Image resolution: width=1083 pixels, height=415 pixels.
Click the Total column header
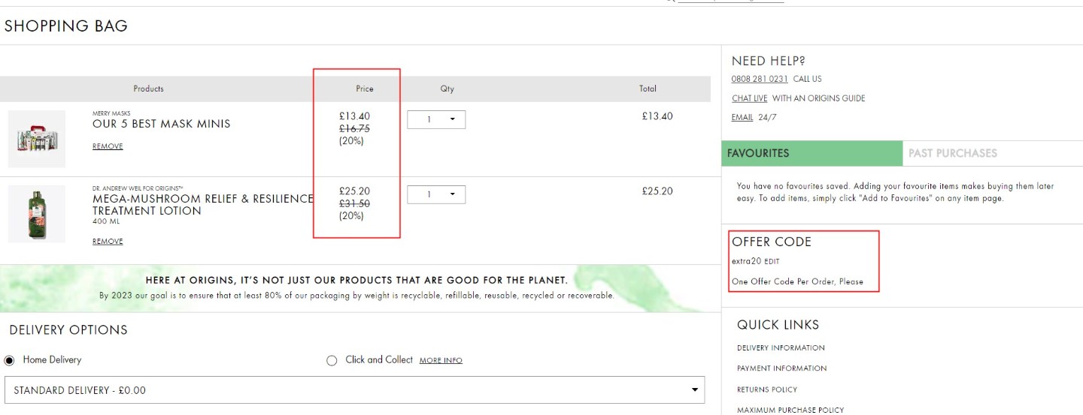click(648, 89)
